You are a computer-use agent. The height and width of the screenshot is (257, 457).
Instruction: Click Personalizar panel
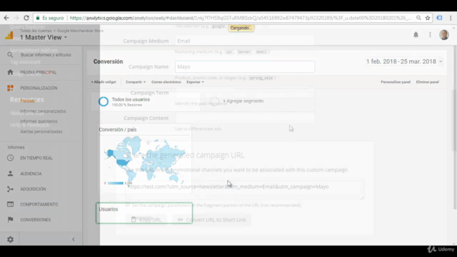(x=396, y=82)
